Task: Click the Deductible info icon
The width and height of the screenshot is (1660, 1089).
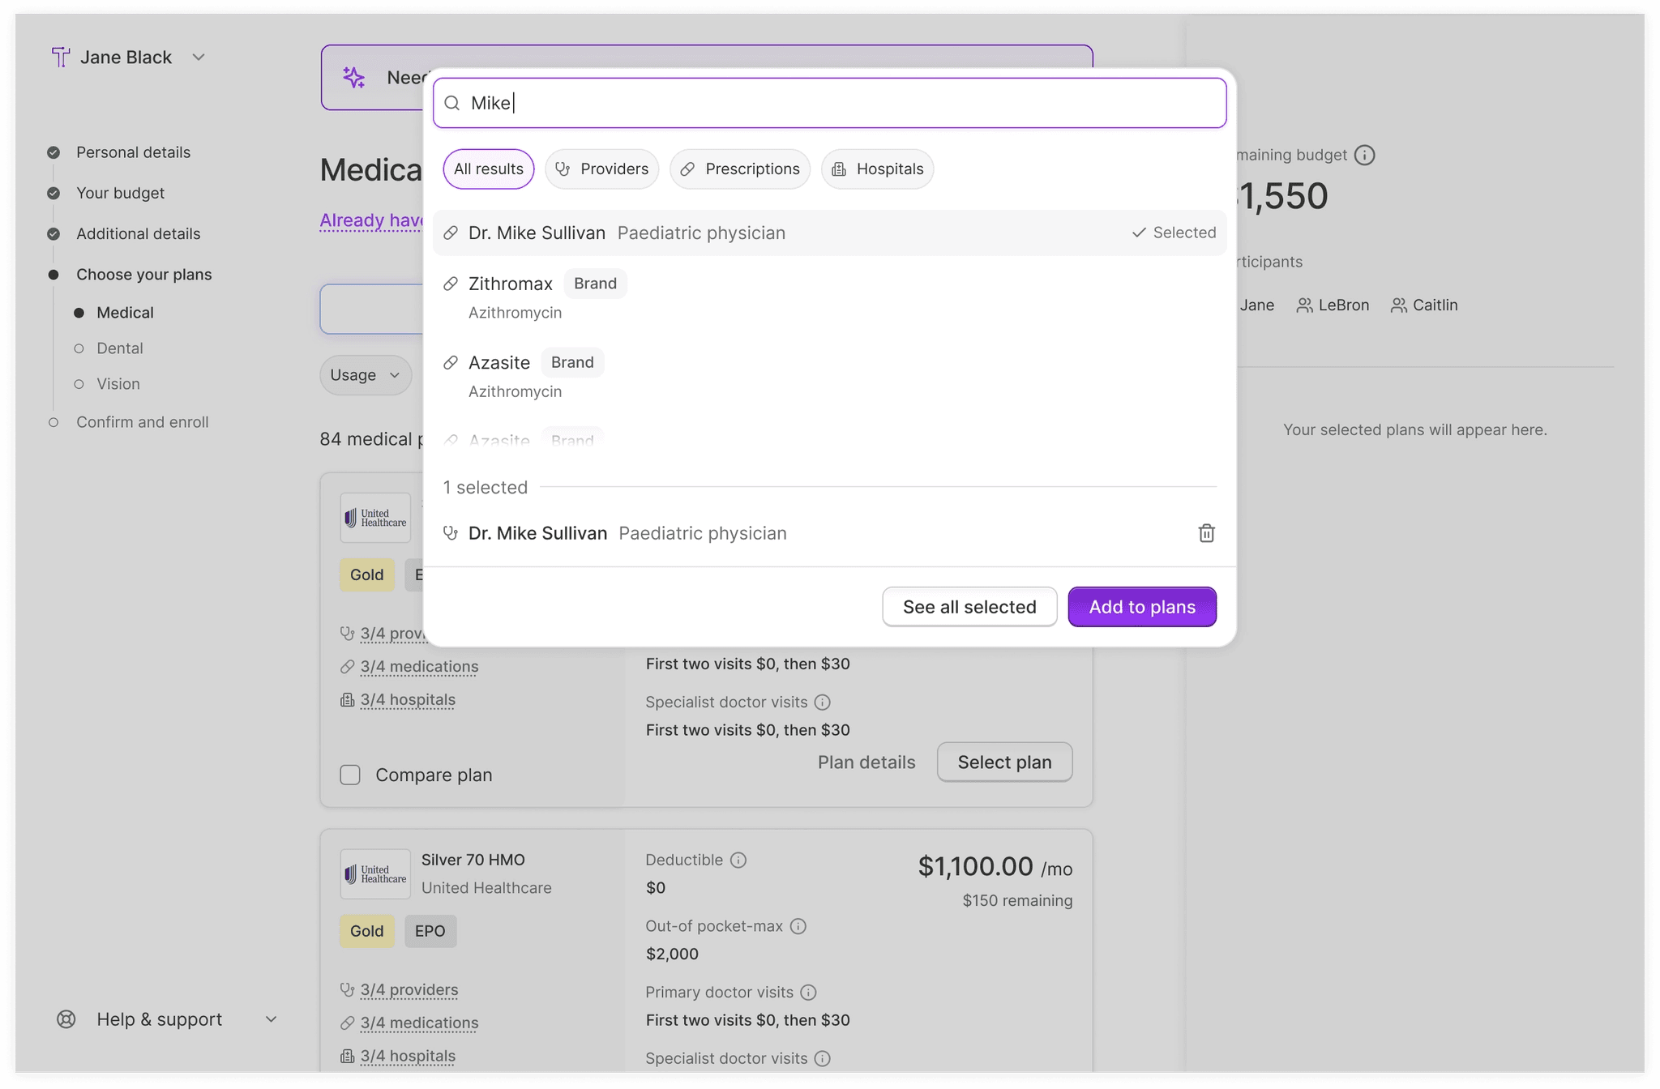Action: (738, 860)
